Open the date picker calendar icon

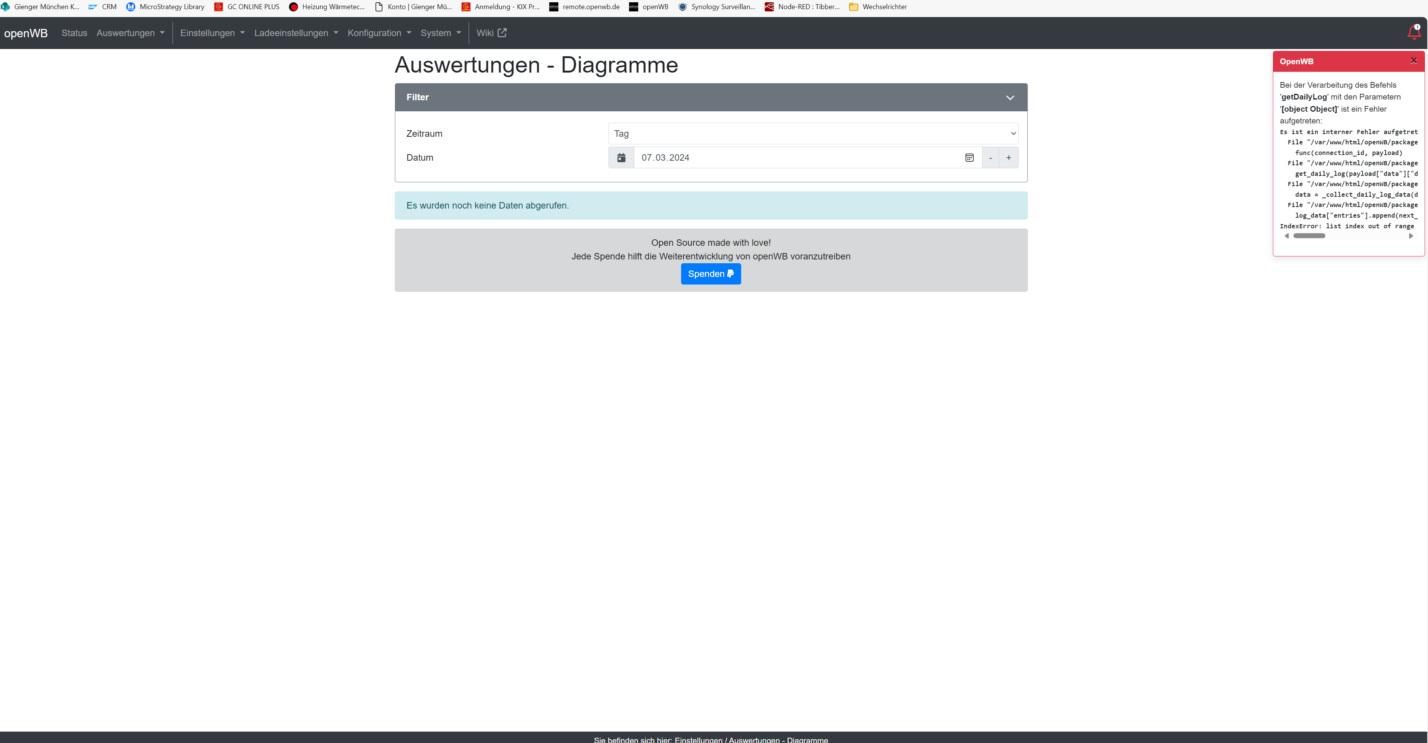(x=969, y=158)
